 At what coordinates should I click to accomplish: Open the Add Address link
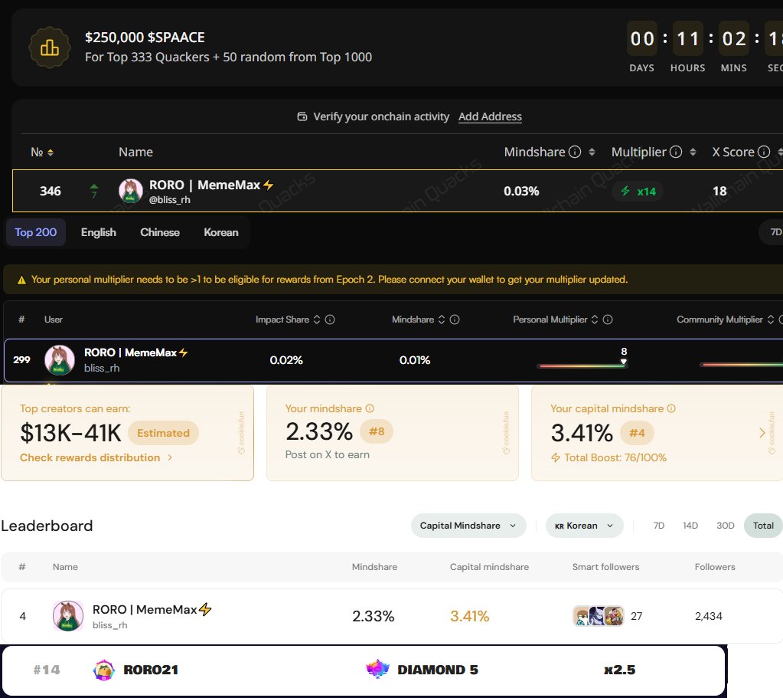(x=489, y=116)
